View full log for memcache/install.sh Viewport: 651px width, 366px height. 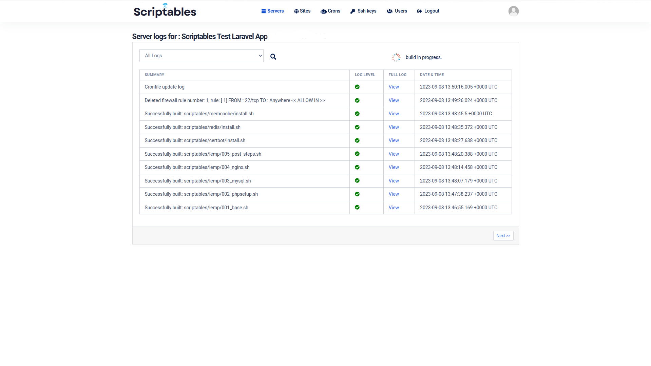click(x=394, y=114)
